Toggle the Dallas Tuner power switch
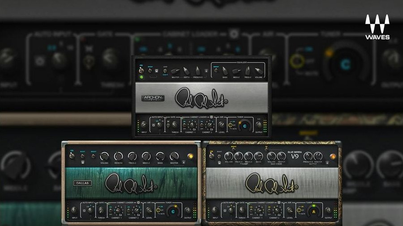 pos(158,210)
